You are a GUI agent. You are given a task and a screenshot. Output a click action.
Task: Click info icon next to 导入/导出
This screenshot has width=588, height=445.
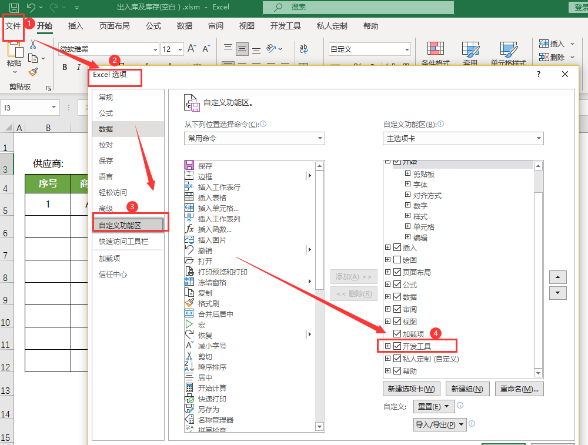coord(472,424)
